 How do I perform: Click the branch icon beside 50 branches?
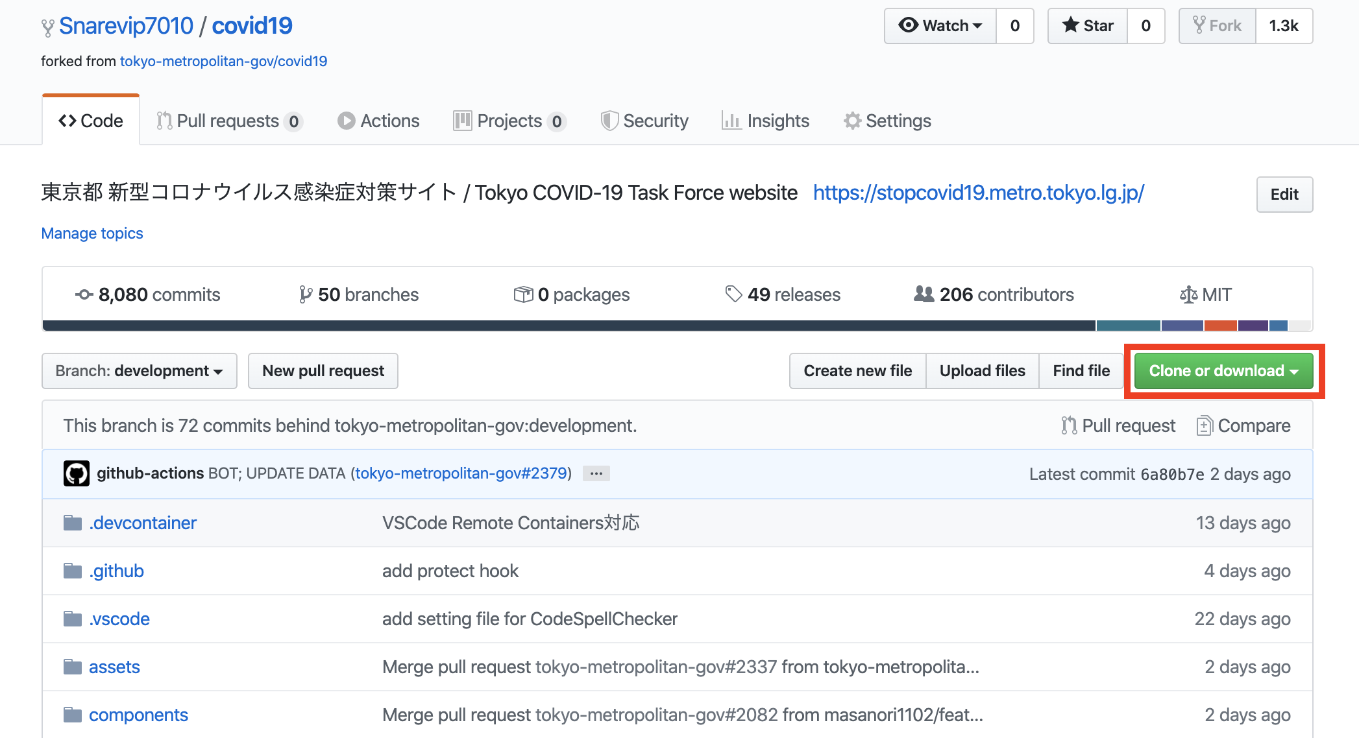(306, 294)
